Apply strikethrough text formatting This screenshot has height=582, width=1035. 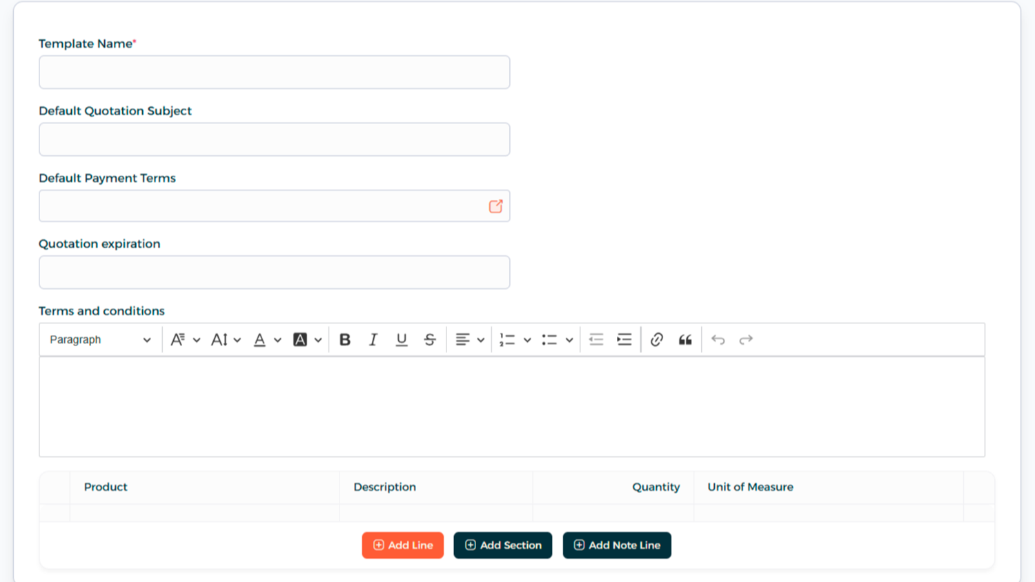[x=429, y=340]
